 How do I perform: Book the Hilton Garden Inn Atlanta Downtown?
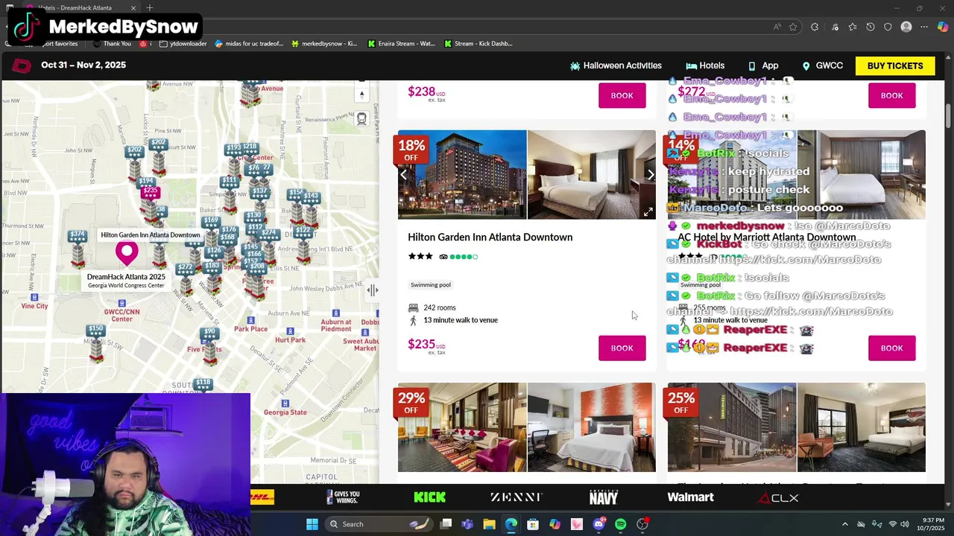(622, 348)
